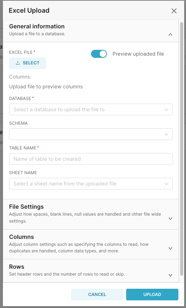Image resolution: width=186 pixels, height=308 pixels.
Task: Close the Excel Upload dialog
Action: click(174, 11)
